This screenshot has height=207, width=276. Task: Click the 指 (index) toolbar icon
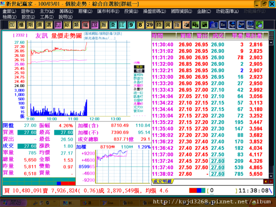[x=177, y=25]
